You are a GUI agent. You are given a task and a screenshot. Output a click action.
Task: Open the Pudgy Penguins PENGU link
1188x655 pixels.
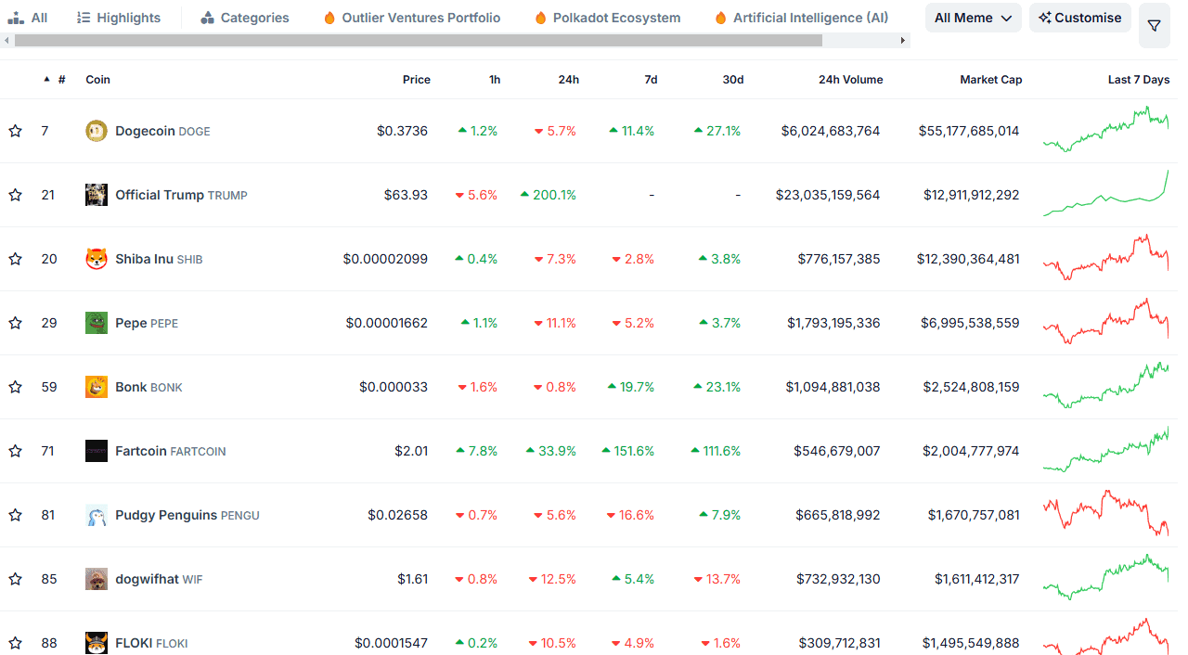click(x=187, y=515)
